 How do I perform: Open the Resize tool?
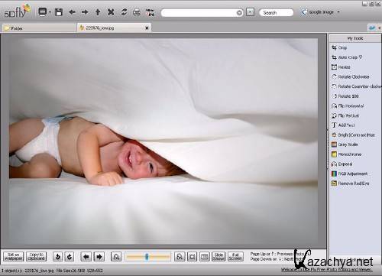(x=341, y=67)
